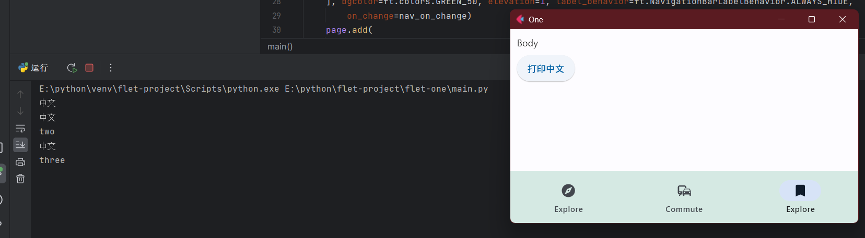Image resolution: width=865 pixels, height=238 pixels.
Task: Select the first Explore navigation destination
Action: (568, 198)
